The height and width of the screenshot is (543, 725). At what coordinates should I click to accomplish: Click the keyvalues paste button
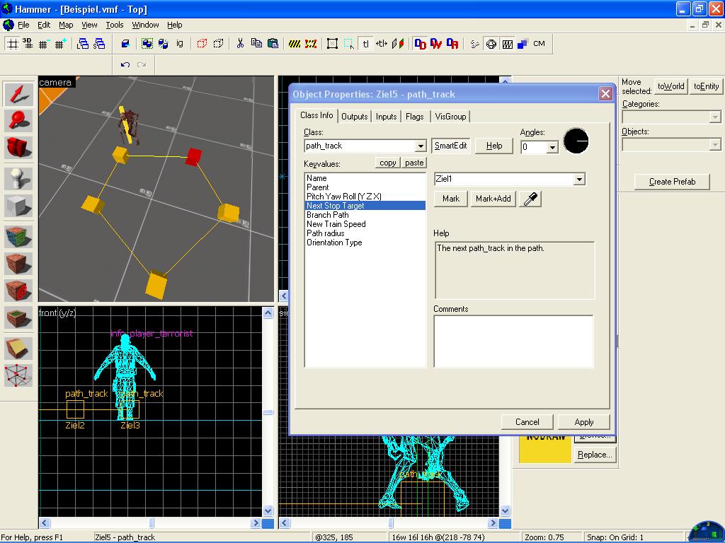pyautogui.click(x=414, y=163)
